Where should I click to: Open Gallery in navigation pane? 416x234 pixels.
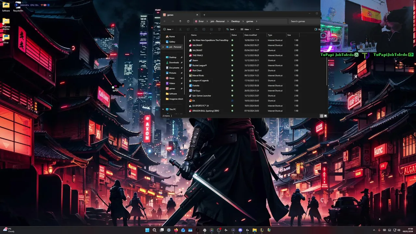point(172,42)
